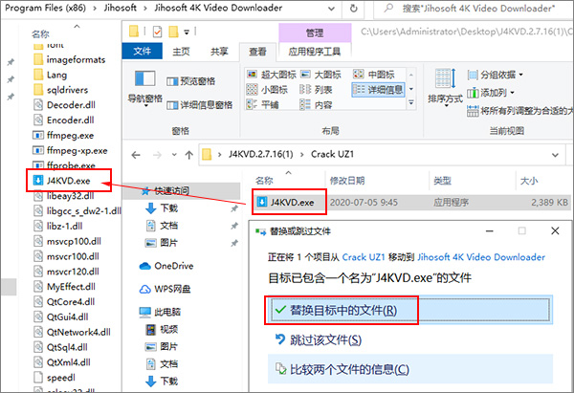Image resolution: width=574 pixels, height=393 pixels.
Task: Click search box of Jihosoft 4K Video Downloader window
Action: pyautogui.click(x=474, y=8)
